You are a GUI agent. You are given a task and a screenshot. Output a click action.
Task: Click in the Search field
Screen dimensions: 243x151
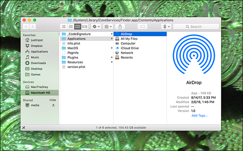pyautogui.click(x=196, y=27)
